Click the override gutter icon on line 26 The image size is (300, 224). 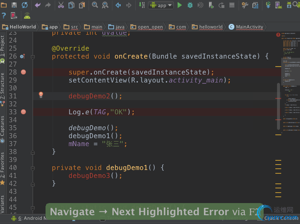pyautogui.click(x=23, y=57)
